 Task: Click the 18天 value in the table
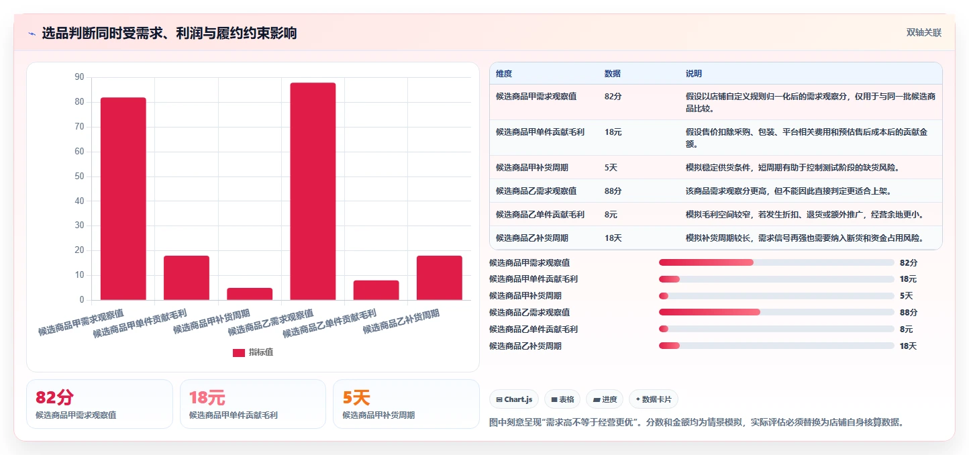pos(613,238)
